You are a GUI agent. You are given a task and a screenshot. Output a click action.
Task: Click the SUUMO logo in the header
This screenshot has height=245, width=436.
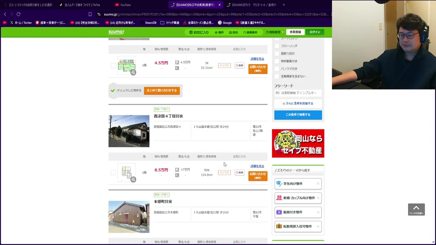click(x=116, y=32)
